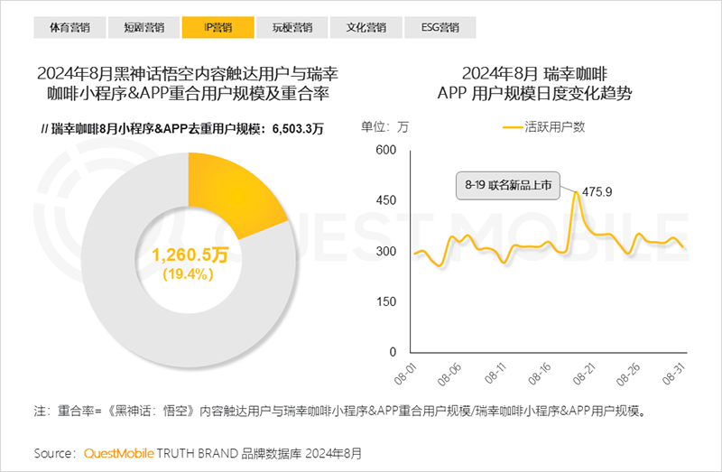The image size is (722, 472).
Task: Click the QuestMobile source link
Action: (x=119, y=451)
